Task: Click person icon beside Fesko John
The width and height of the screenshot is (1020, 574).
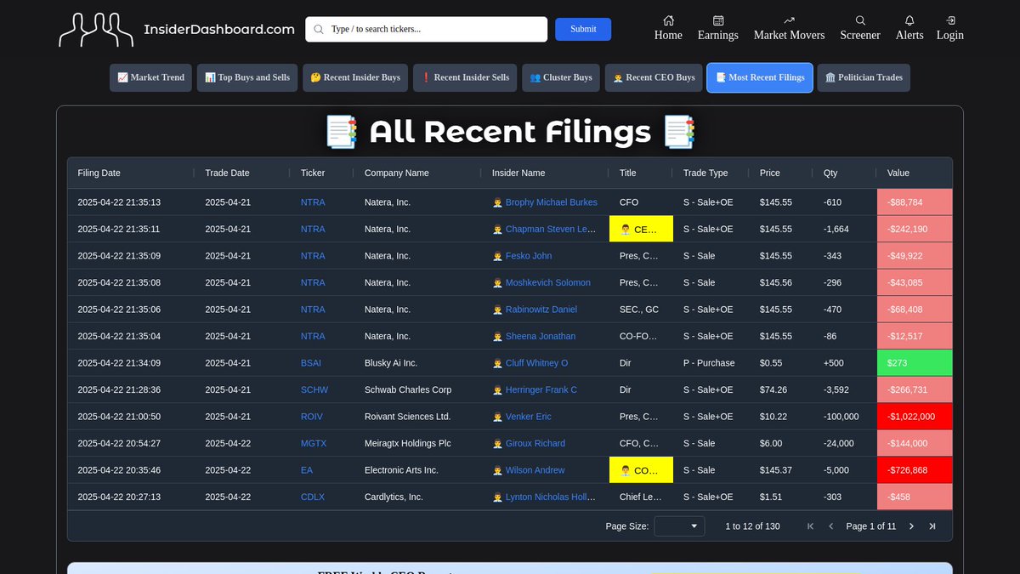Action: [x=497, y=256]
